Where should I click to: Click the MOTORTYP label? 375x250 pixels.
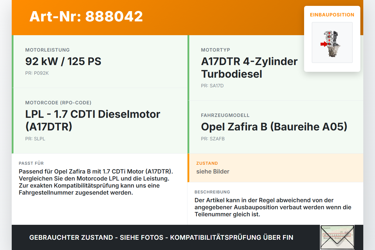coord(216,50)
